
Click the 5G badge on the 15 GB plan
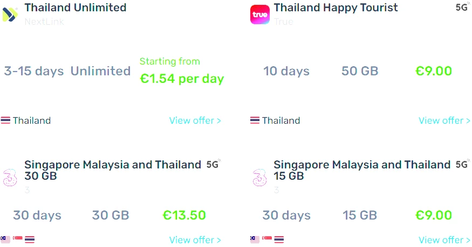click(x=462, y=165)
